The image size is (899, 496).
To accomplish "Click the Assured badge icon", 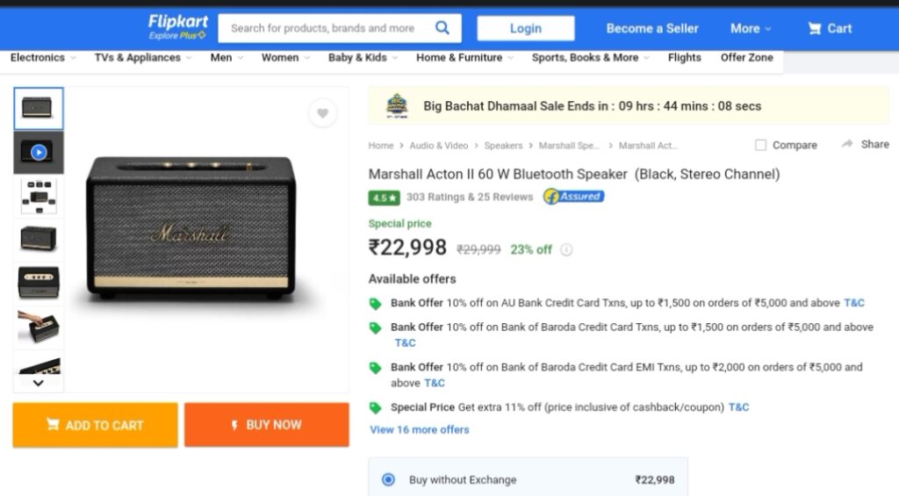I will pos(573,197).
